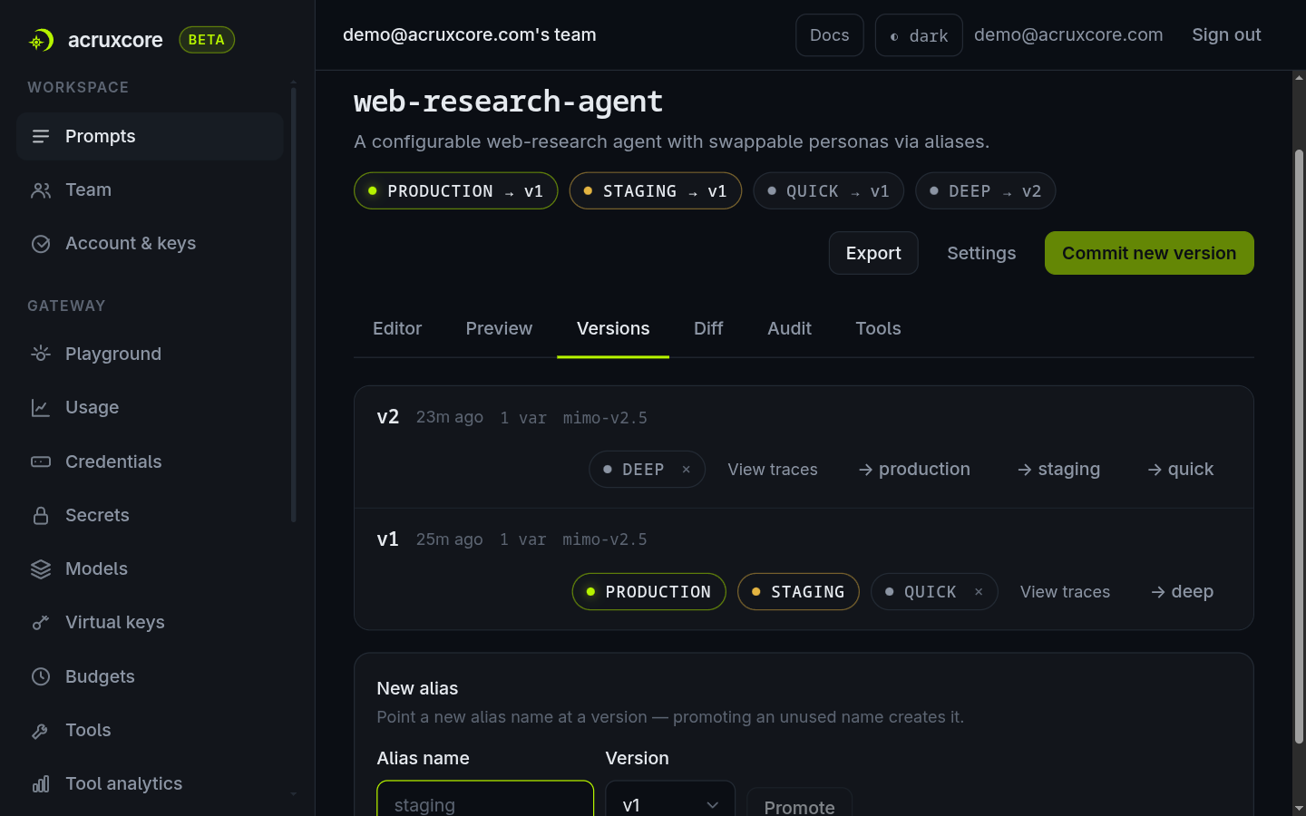This screenshot has width=1306, height=816.
Task: Click the Tools wrench icon in sidebar
Action: (41, 730)
